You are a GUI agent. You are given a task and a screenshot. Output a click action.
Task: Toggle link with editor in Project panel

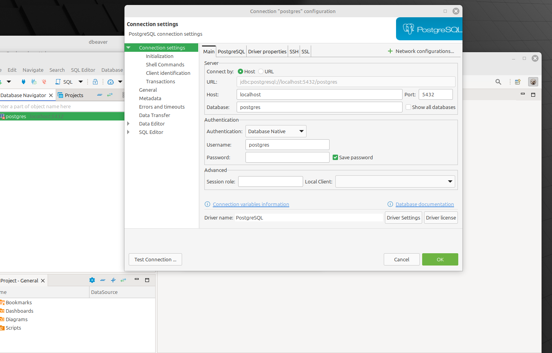[123, 280]
